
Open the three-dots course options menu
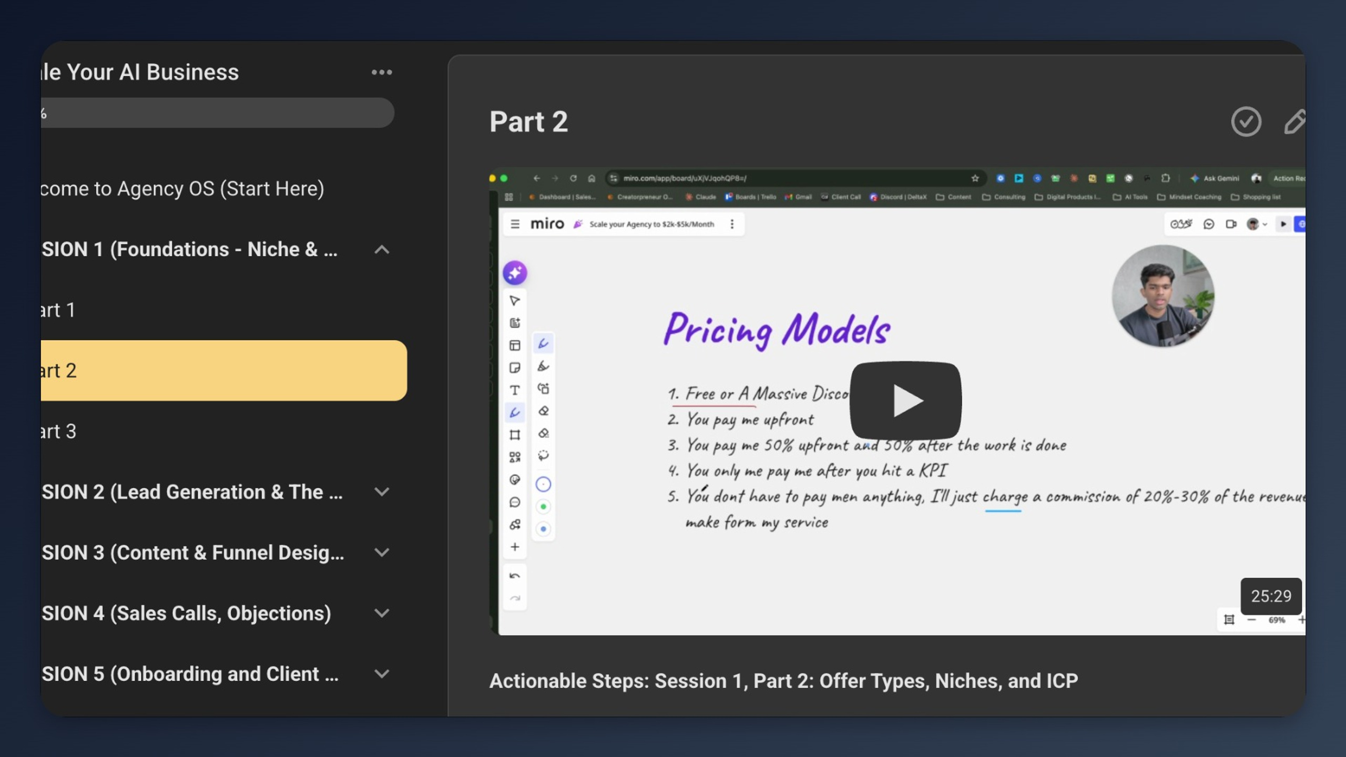point(382,73)
